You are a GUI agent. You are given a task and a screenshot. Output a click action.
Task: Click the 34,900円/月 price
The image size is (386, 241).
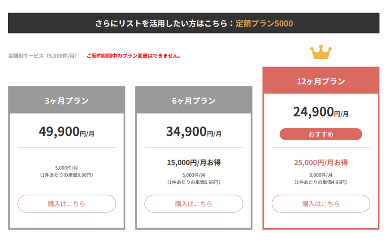pos(194,131)
